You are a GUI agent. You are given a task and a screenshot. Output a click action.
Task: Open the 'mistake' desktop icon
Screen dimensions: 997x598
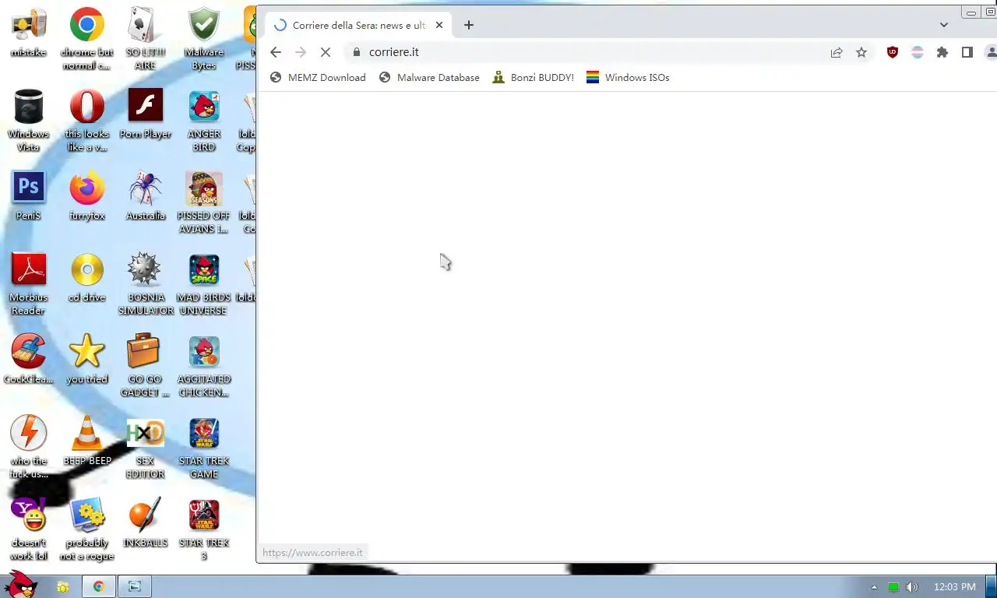point(29,32)
